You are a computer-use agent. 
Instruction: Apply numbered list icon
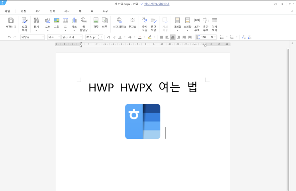[x=232, y=37]
